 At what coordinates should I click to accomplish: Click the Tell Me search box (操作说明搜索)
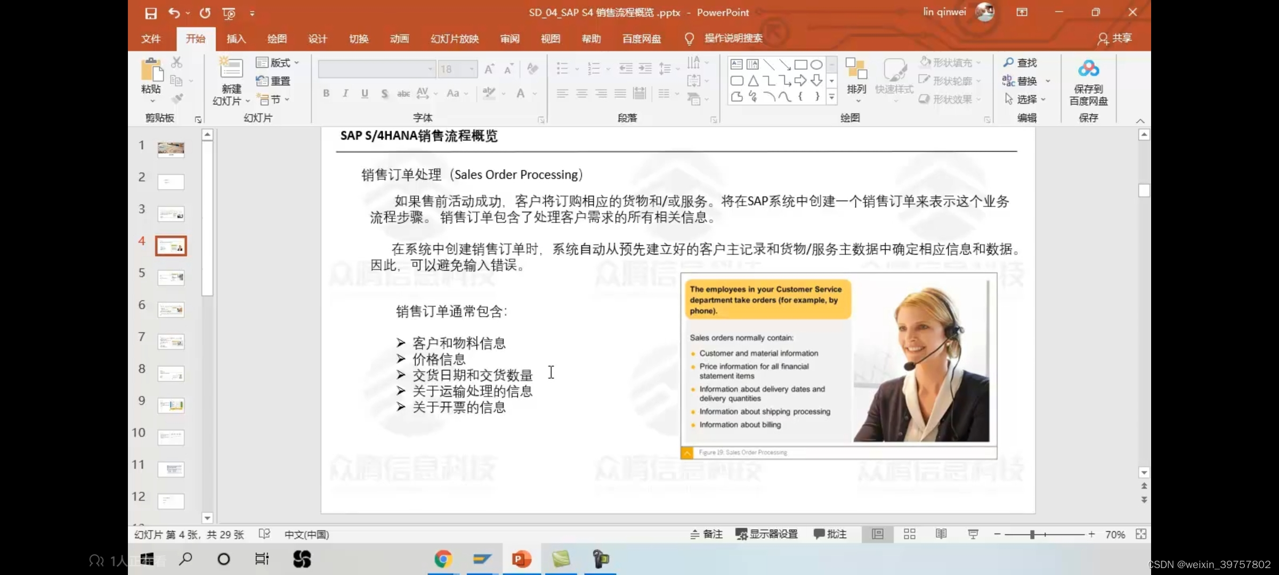click(x=733, y=38)
